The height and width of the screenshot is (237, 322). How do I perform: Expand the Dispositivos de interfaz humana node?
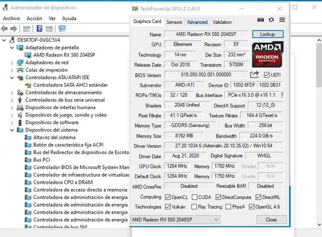click(x=12, y=108)
